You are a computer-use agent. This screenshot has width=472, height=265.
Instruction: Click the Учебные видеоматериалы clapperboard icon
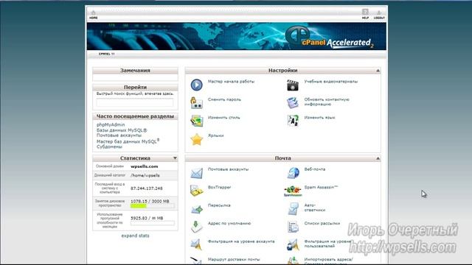tap(293, 85)
